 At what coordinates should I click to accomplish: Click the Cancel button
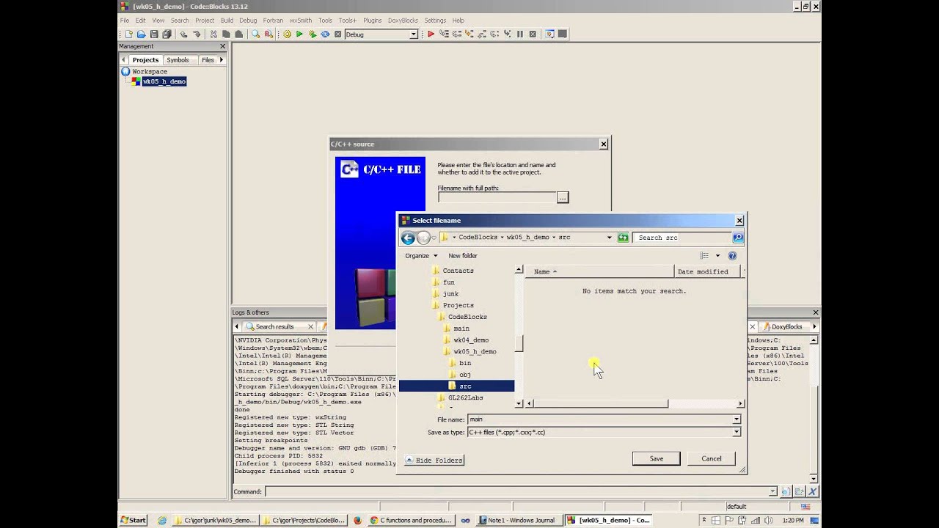(712, 458)
